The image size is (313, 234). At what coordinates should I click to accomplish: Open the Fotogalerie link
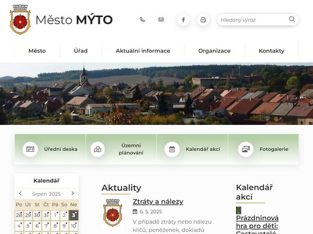pos(274,149)
